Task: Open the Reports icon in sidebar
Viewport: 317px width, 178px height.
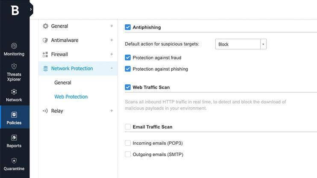Action: (14, 138)
